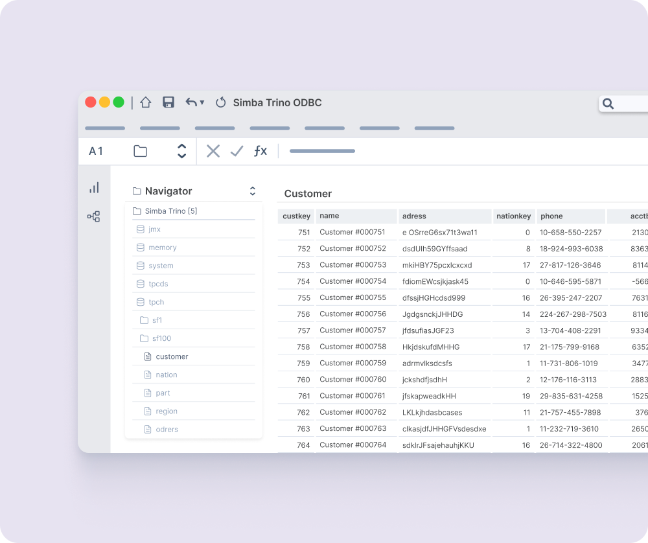This screenshot has width=648, height=543.
Task: Sort by the custkey column header
Action: click(x=295, y=216)
